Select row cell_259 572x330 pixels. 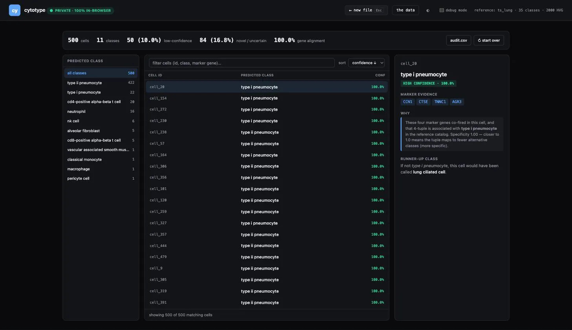267,212
